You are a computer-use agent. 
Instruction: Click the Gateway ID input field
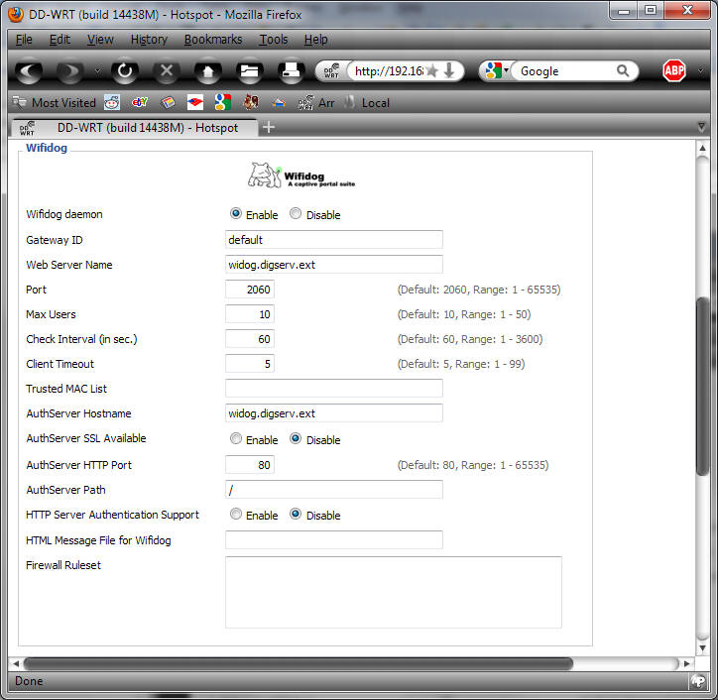[334, 240]
